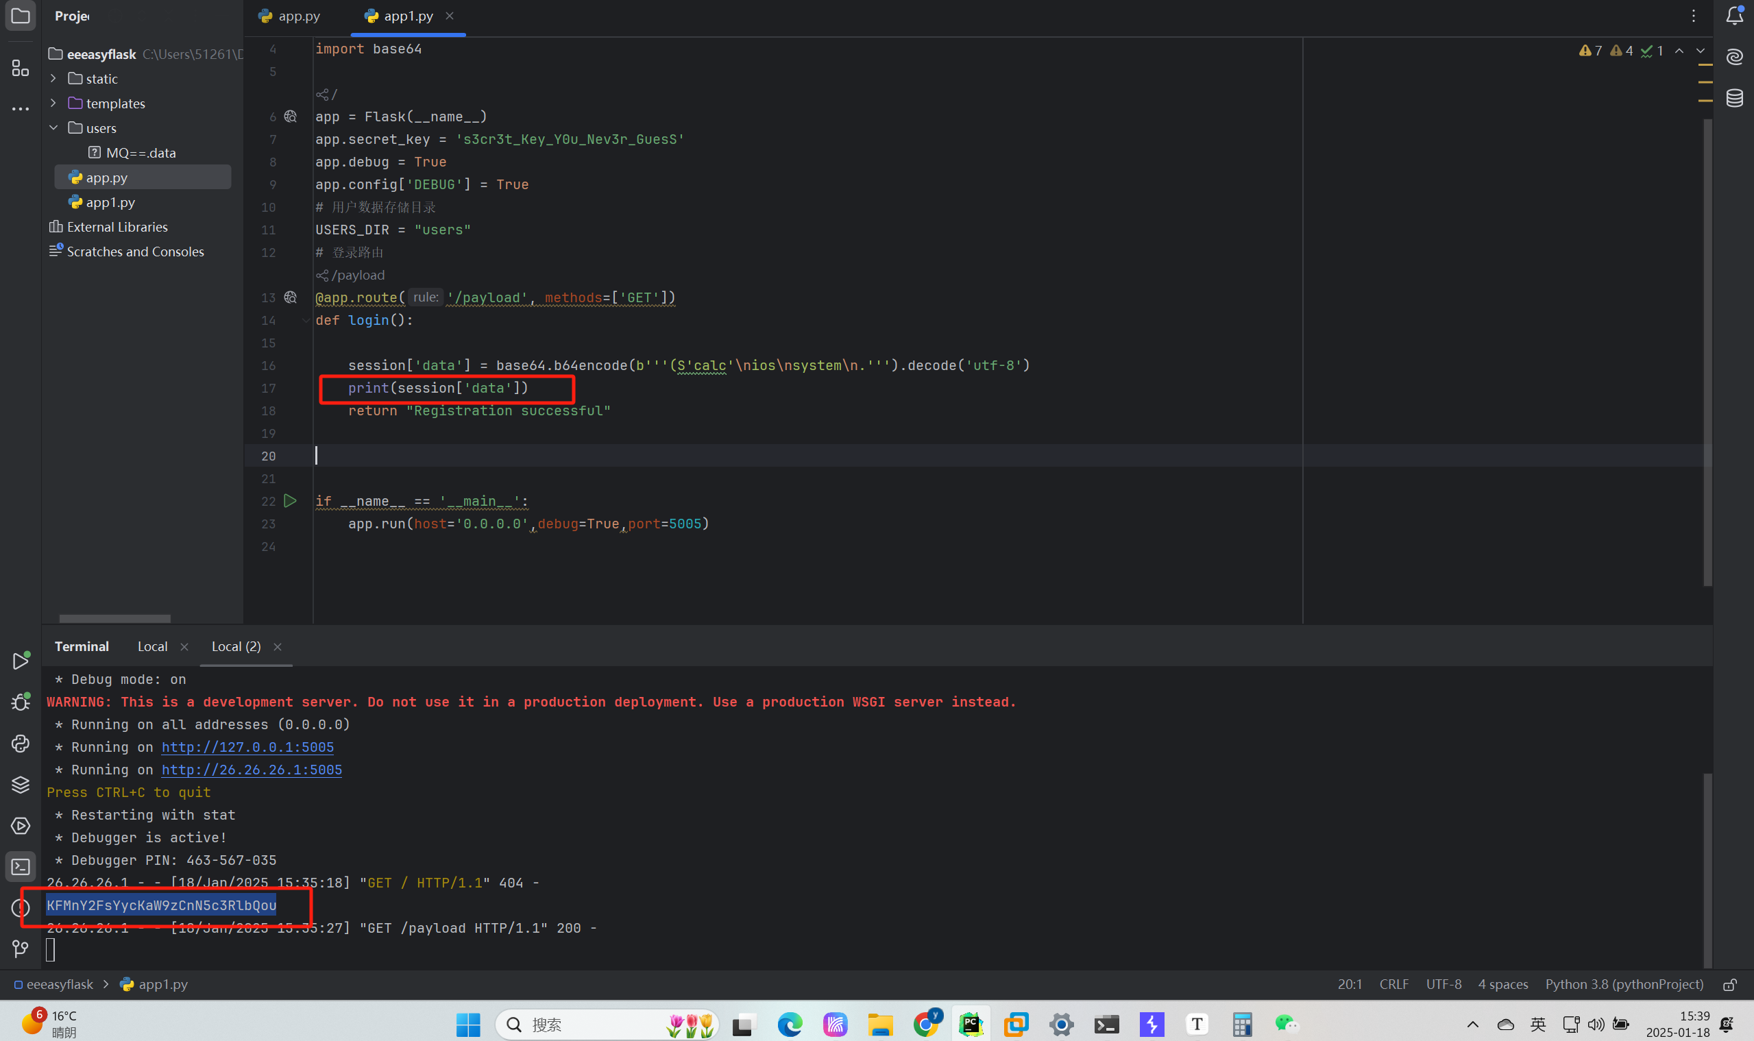This screenshot has height=1041, width=1754.
Task: Switch to the Local terminal tab
Action: point(152,647)
